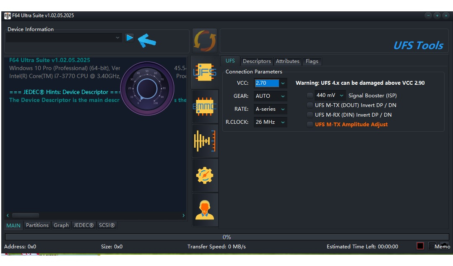The width and height of the screenshot is (453, 266).
Task: Click 'Estimated Time Left: 00:00:00' text
Action: (x=362, y=247)
